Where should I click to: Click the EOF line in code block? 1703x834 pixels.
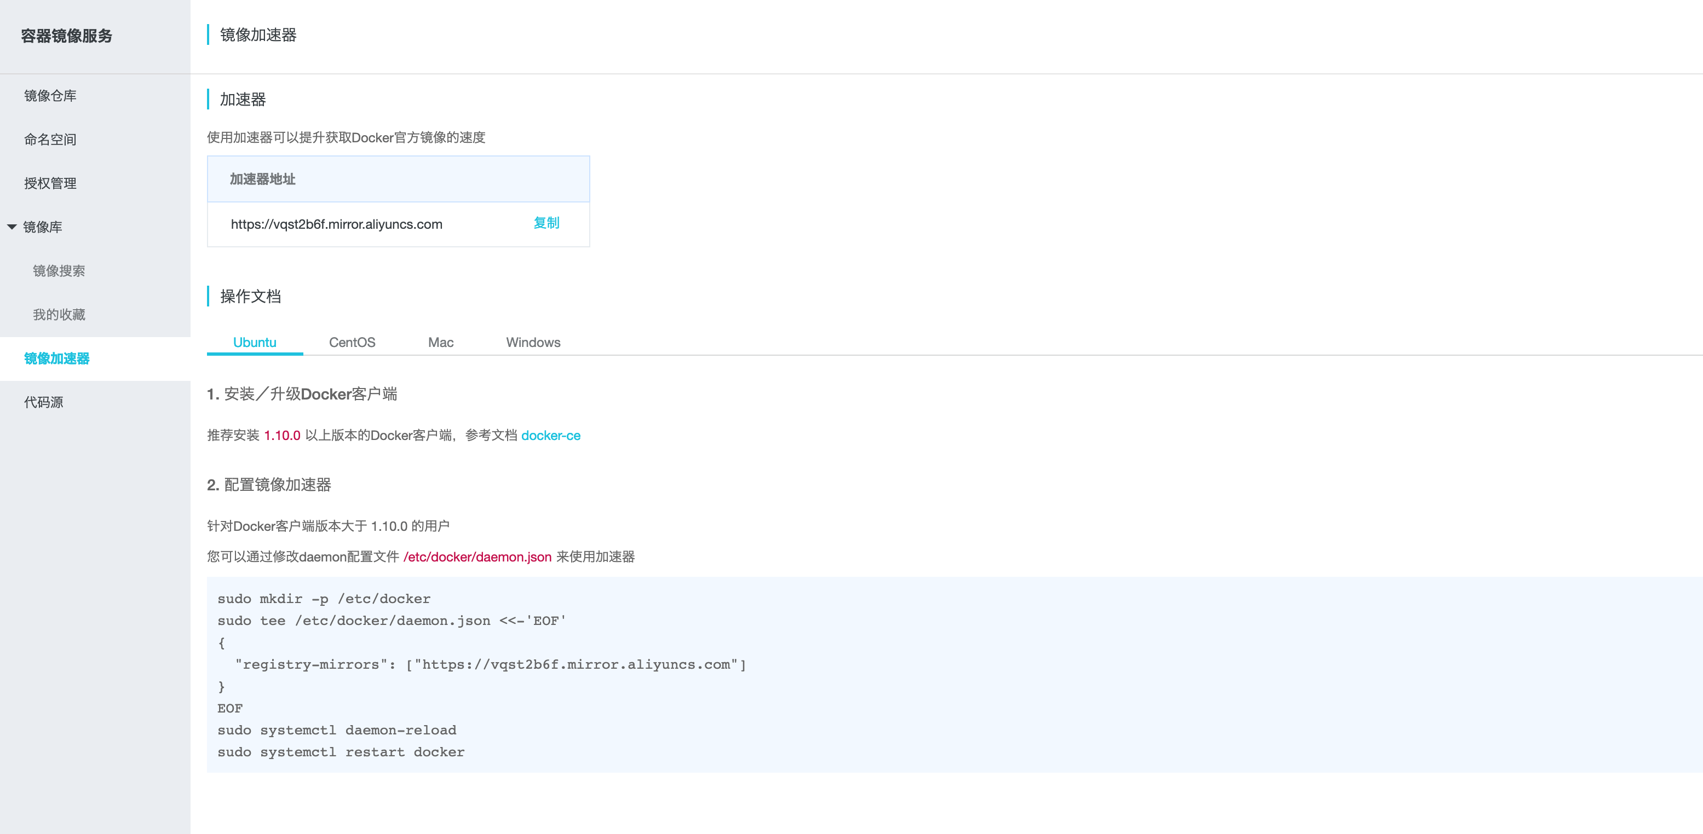pos(230,709)
